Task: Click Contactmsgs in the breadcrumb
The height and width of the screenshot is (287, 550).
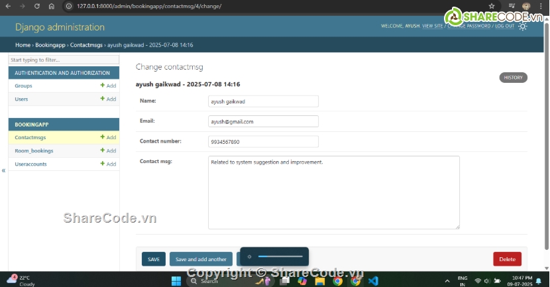Action: (86, 45)
